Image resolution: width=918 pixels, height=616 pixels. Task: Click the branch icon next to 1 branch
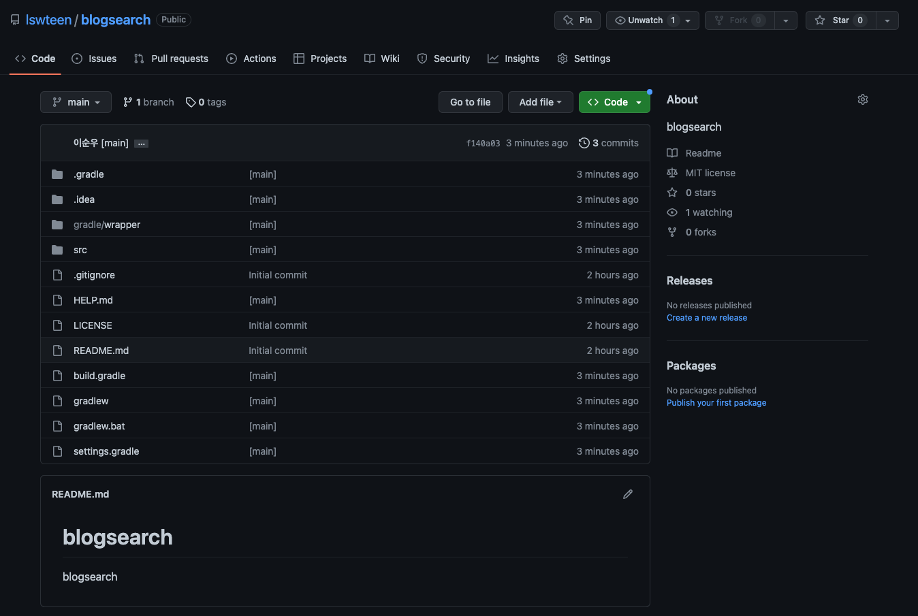127,102
